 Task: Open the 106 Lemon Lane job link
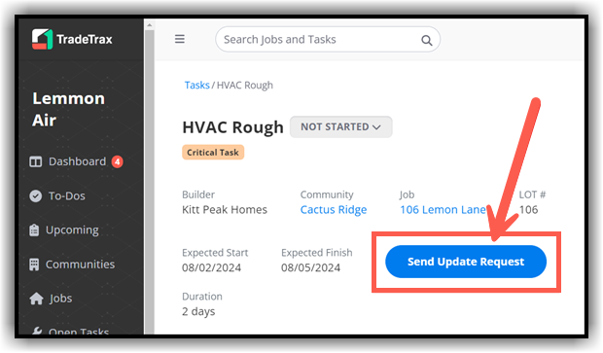(x=443, y=210)
